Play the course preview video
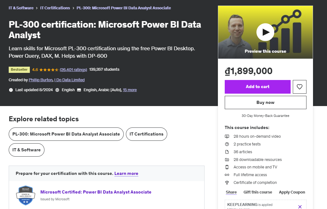 (x=265, y=32)
